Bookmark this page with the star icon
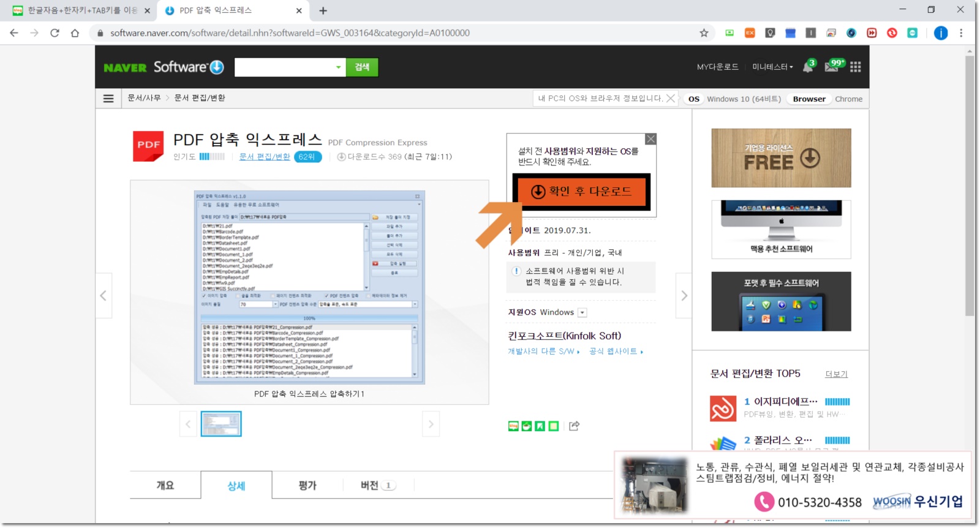The width and height of the screenshot is (980, 528). tap(704, 33)
